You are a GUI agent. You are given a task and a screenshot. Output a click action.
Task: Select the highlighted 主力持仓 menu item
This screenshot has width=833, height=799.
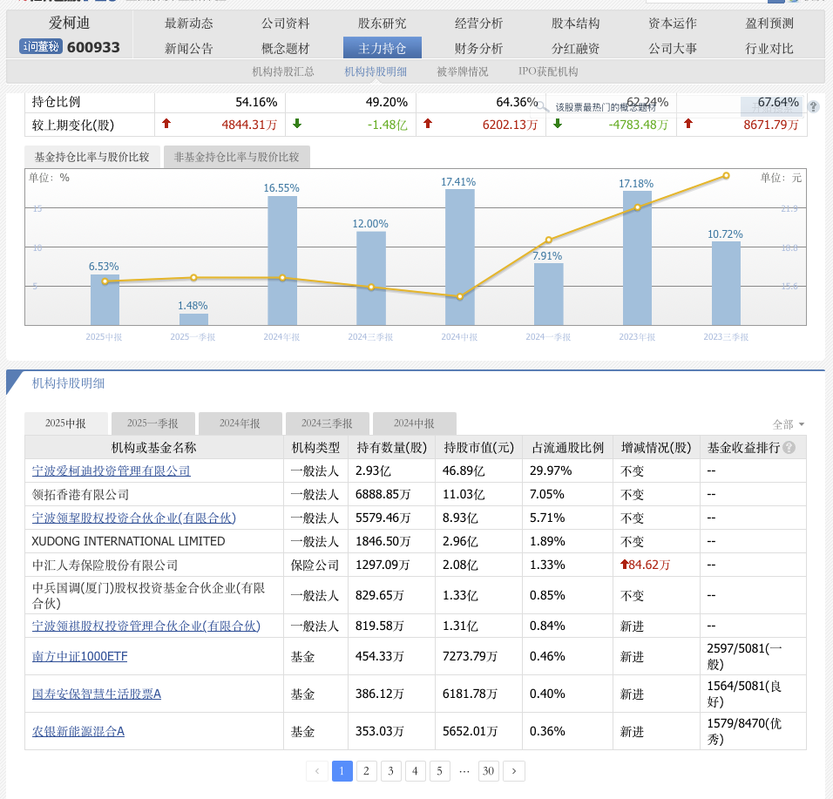[383, 48]
